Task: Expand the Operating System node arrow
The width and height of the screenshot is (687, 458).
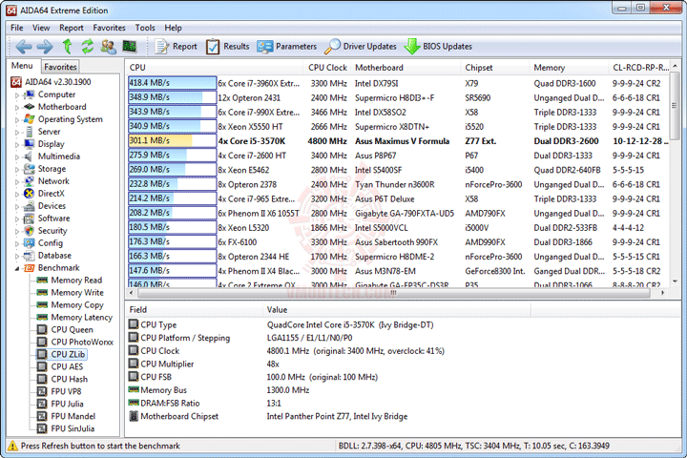Action: (17, 119)
